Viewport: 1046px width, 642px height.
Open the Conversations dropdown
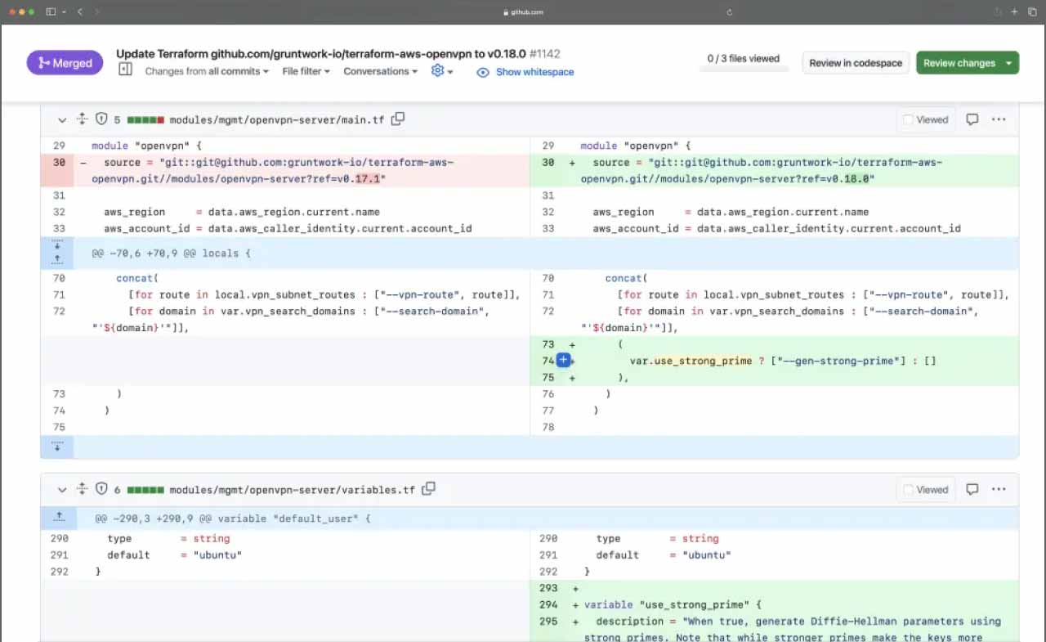(381, 71)
